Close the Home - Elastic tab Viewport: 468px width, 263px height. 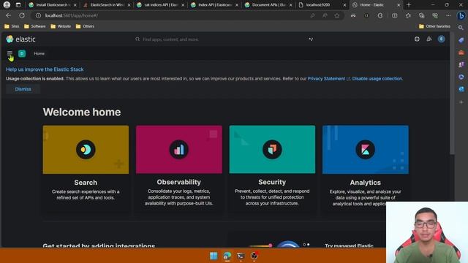point(398,5)
